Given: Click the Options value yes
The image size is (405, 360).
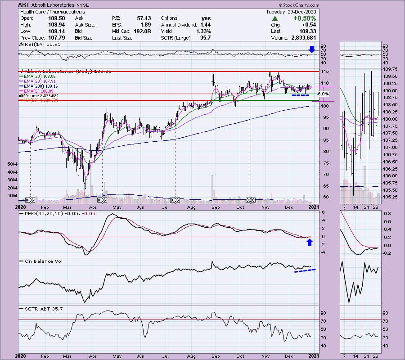Looking at the screenshot, I should (x=206, y=18).
